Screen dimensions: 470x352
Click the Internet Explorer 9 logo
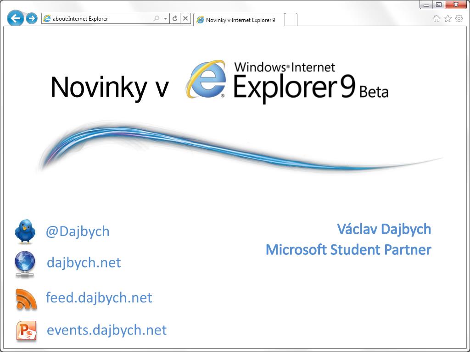tap(206, 79)
